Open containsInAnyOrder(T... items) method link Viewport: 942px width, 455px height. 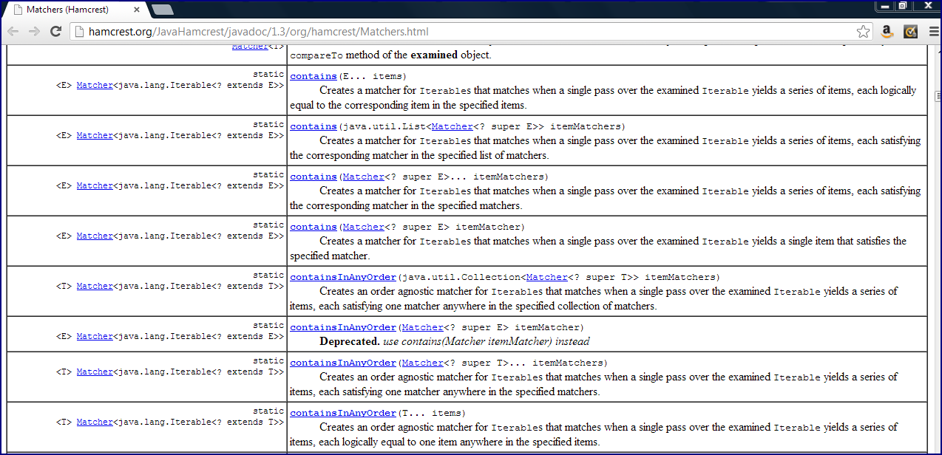[343, 413]
